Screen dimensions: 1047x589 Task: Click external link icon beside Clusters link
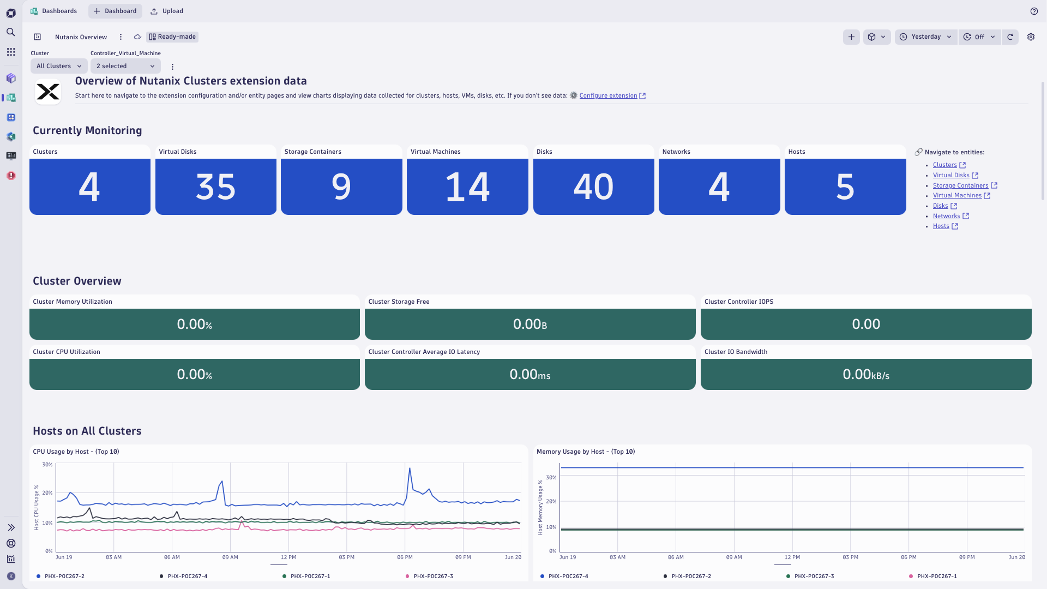[962, 165]
